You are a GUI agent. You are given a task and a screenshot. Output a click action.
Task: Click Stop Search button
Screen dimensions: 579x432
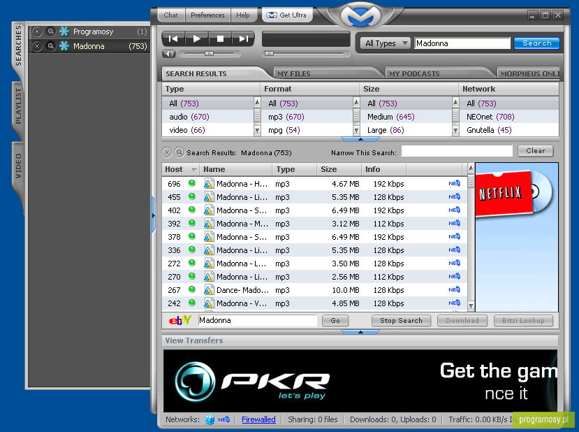(x=401, y=320)
